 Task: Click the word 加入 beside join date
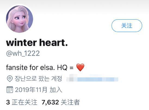pos(56,90)
